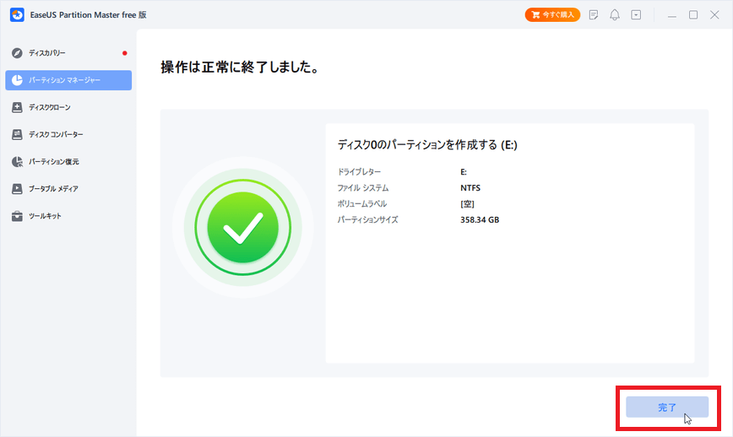The height and width of the screenshot is (437, 733).
Task: Click the green checkmark success graphic
Action: (x=242, y=226)
